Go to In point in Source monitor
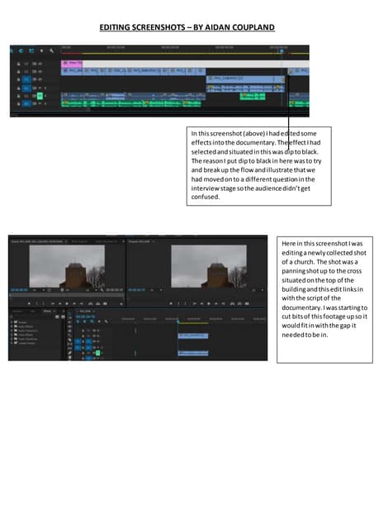The image size is (374, 529). pos(52,303)
